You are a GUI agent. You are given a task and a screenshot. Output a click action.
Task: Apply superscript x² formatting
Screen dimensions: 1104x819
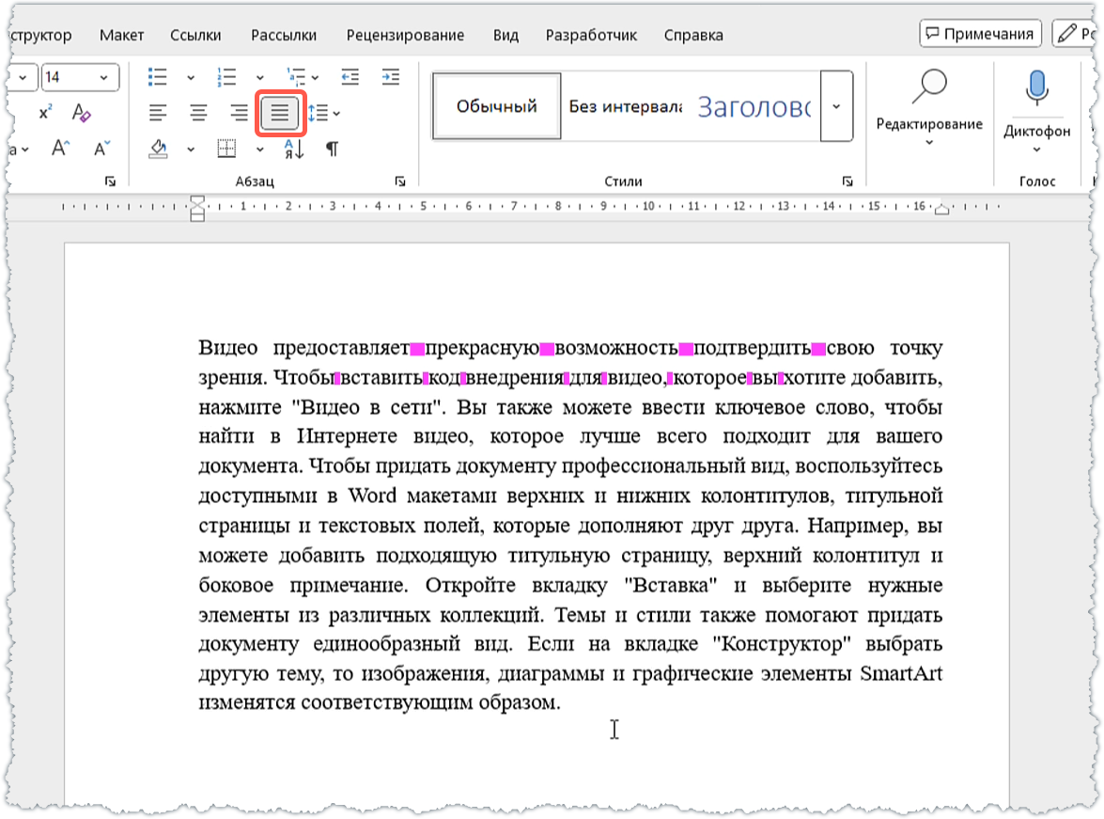[x=45, y=113]
